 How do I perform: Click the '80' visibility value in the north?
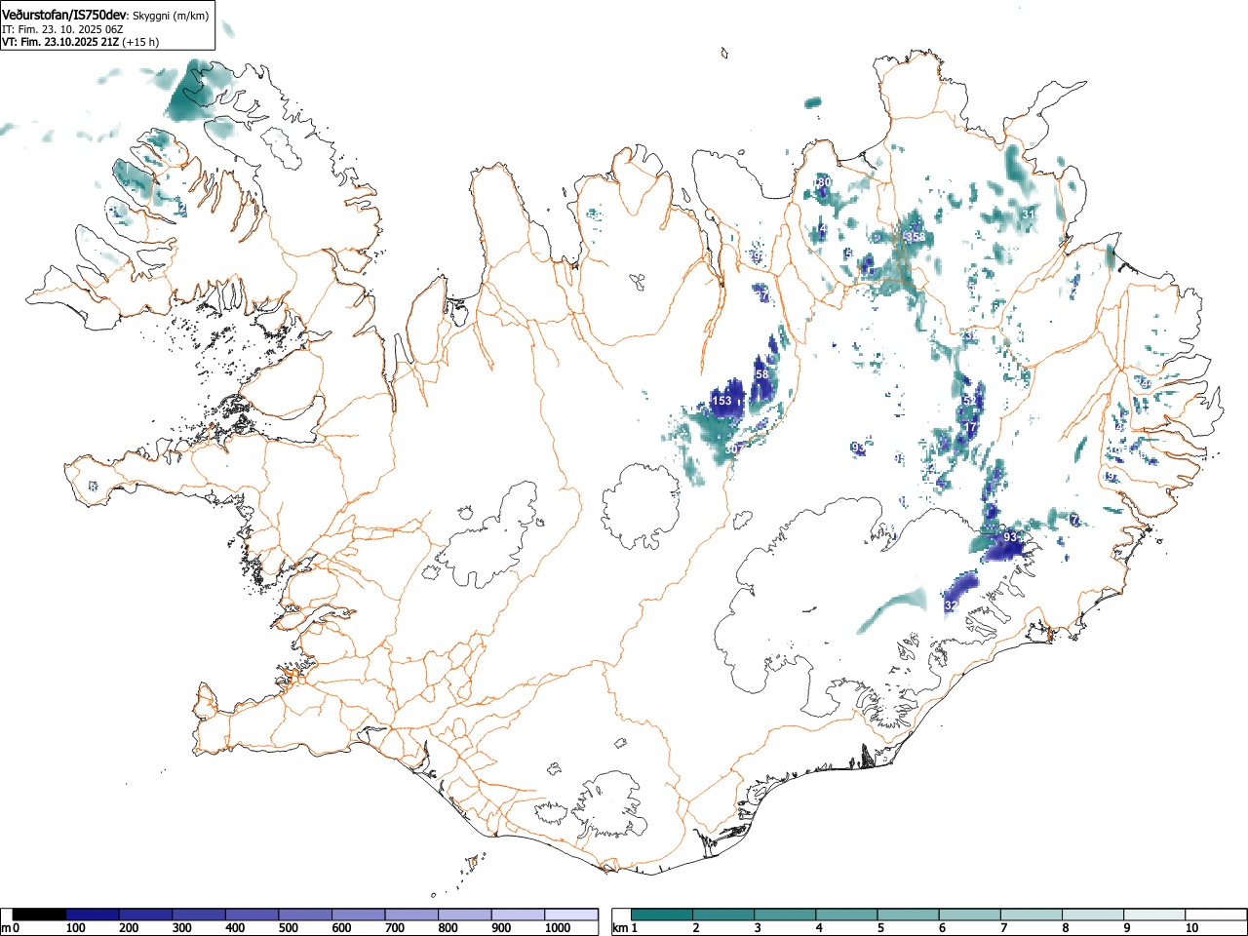click(x=824, y=182)
